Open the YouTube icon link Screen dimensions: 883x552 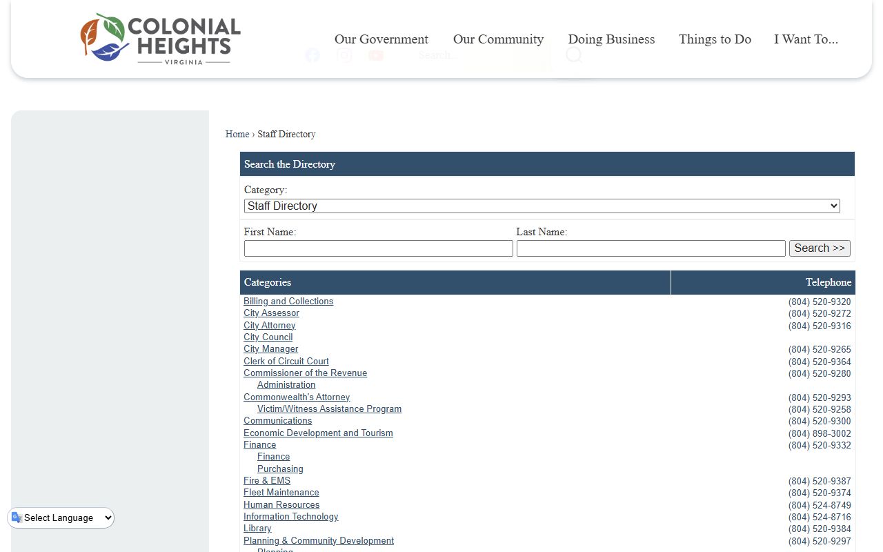376,55
